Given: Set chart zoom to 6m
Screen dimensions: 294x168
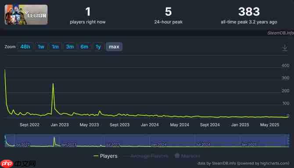Looking at the screenshot, I should [x=84, y=46].
